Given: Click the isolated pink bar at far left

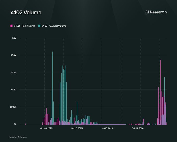Looking at the screenshot, I should point(25,124).
